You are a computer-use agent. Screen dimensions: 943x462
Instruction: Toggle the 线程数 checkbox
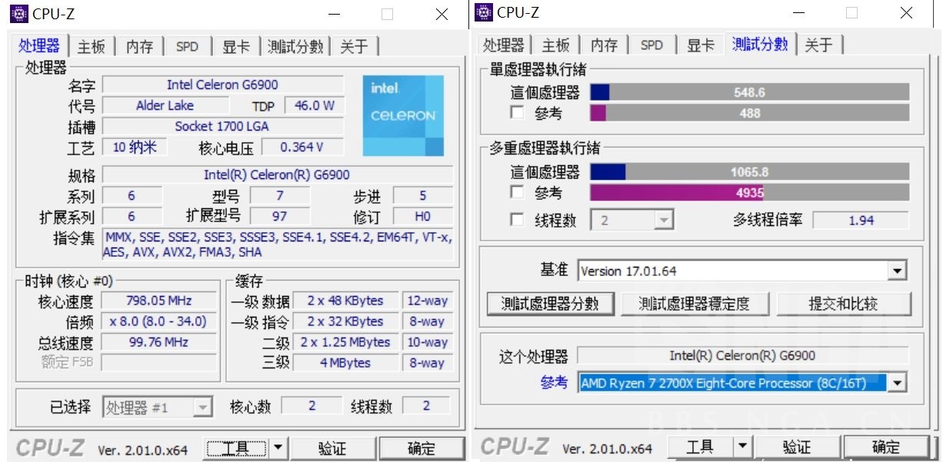coord(518,220)
